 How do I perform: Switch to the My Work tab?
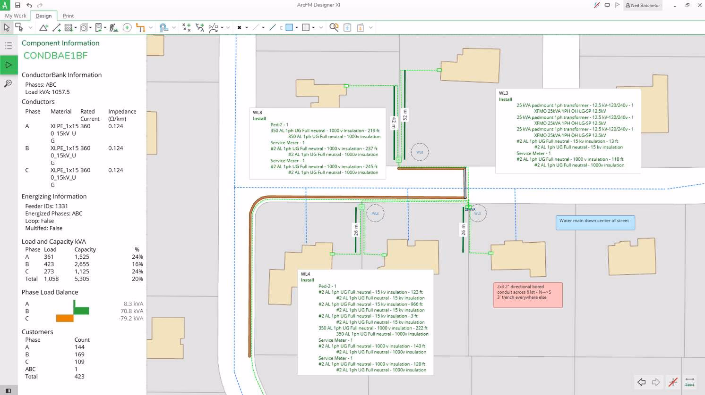coord(16,16)
